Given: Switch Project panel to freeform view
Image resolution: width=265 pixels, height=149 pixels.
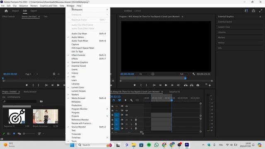Looking at the screenshot, I should coord(19,134).
